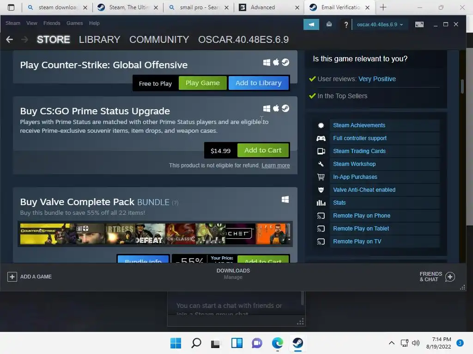
Task: Go to the COMMUNITY section
Action: [x=159, y=40]
